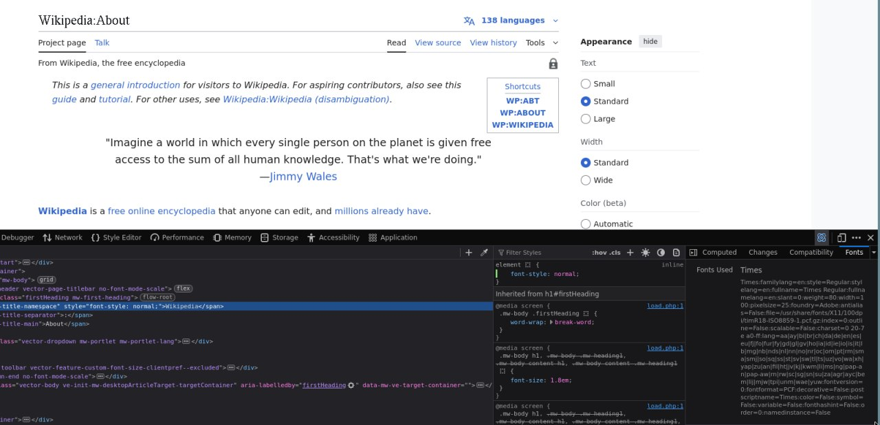
Task: Open the Performance panel
Action: tap(177, 238)
